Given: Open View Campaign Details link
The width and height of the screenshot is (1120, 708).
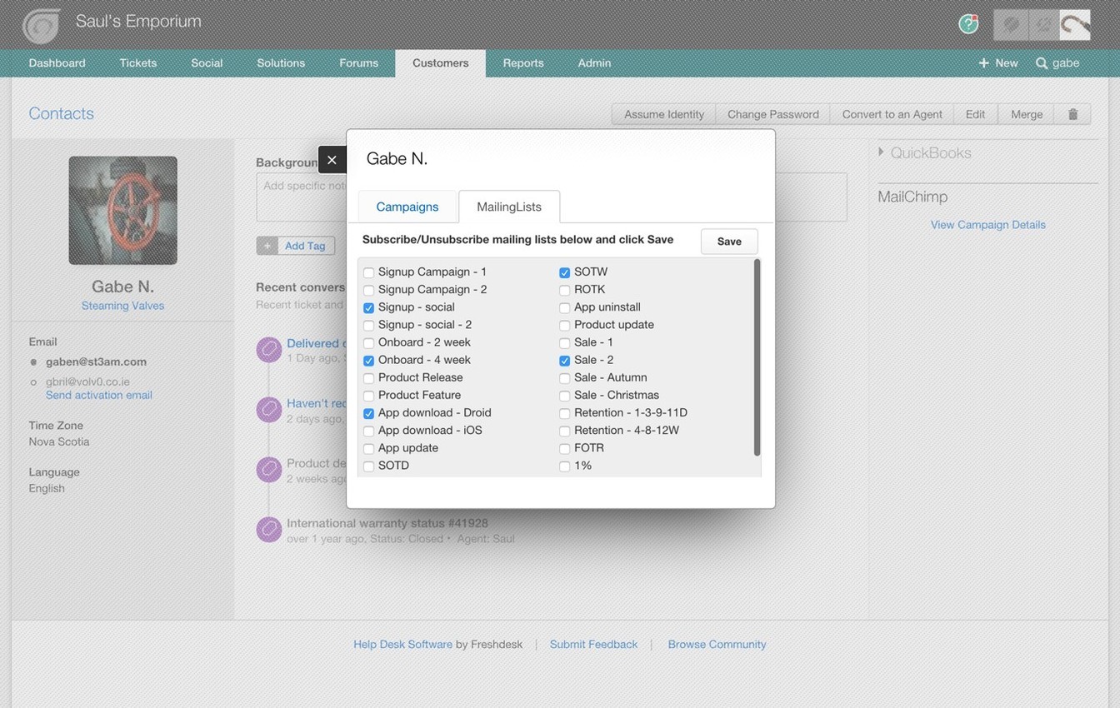Looking at the screenshot, I should pyautogui.click(x=987, y=225).
